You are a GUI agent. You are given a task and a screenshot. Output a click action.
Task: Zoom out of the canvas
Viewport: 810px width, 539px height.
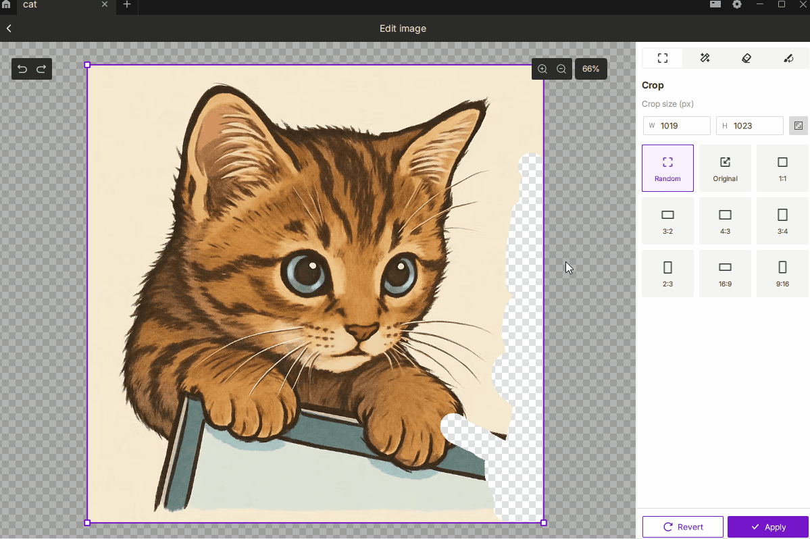click(561, 69)
